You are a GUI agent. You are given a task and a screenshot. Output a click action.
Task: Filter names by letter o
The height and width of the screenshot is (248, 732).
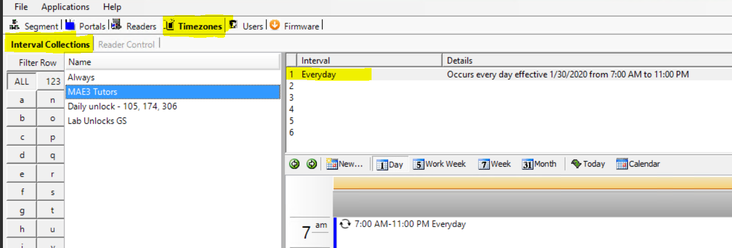[x=52, y=118]
